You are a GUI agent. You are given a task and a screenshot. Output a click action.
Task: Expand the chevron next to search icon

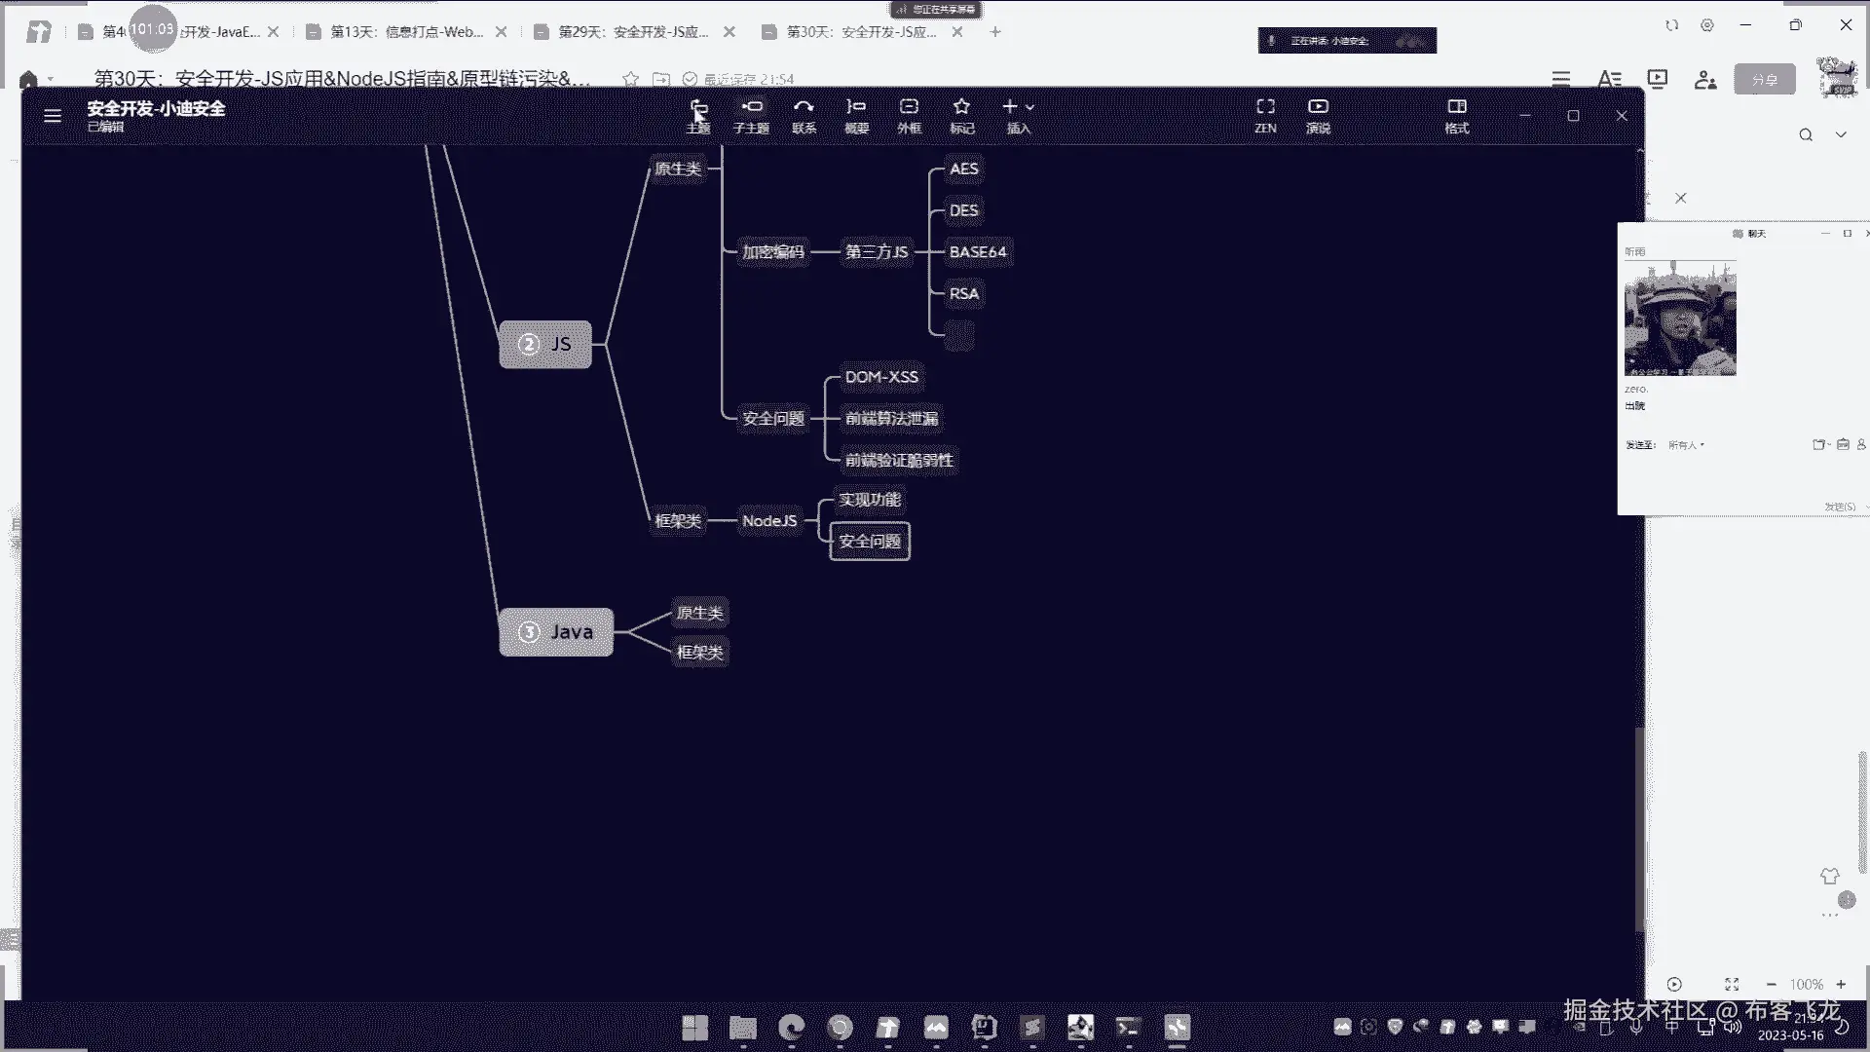tap(1841, 134)
